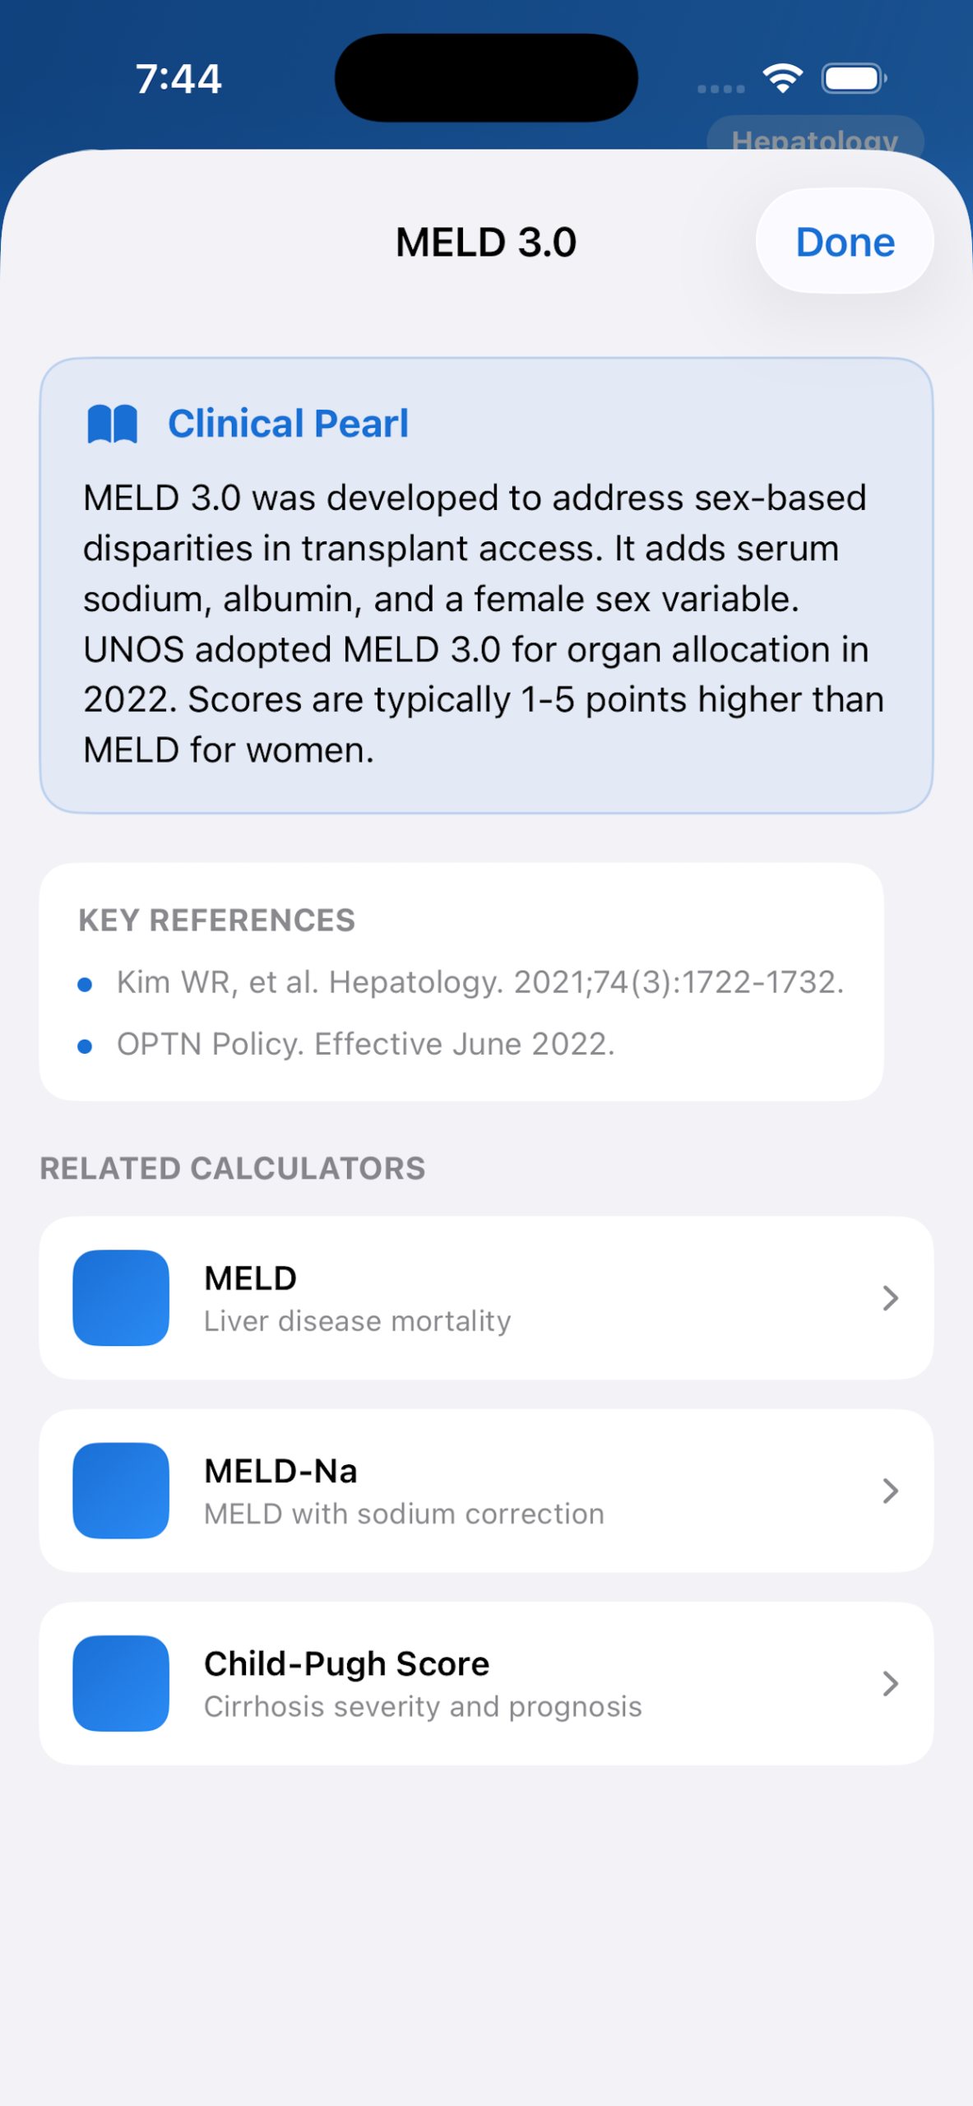Tap the MELD-Na calculator blue icon
The image size is (973, 2106).
point(121,1490)
